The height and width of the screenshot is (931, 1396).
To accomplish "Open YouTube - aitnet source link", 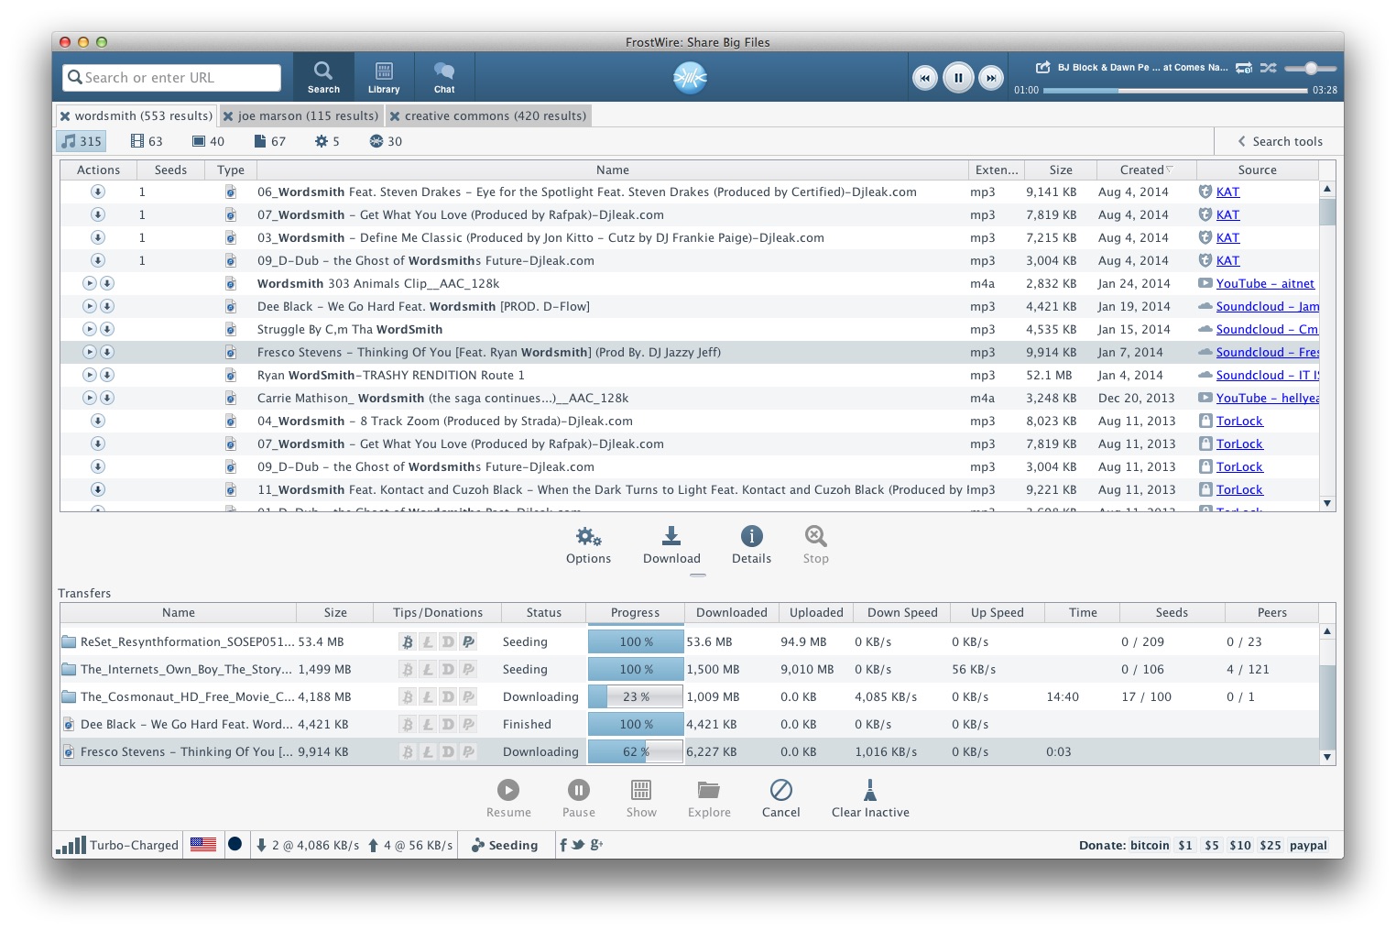I will tap(1265, 283).
